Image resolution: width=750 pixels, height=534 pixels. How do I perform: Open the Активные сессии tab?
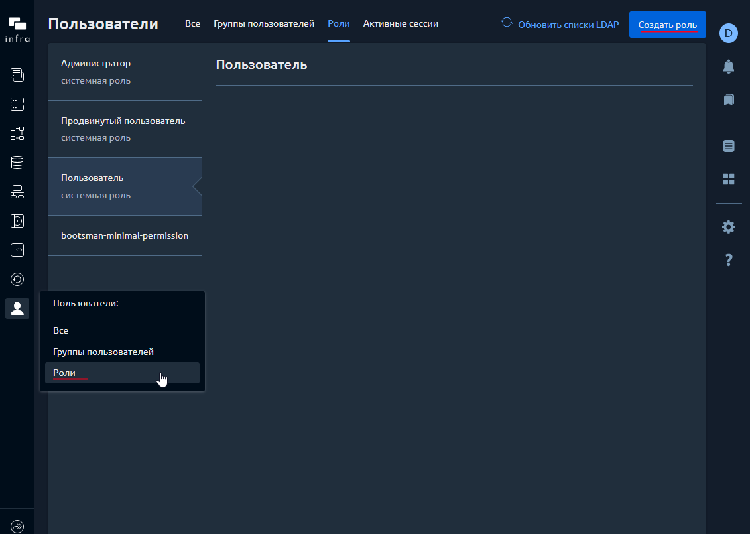tap(401, 23)
